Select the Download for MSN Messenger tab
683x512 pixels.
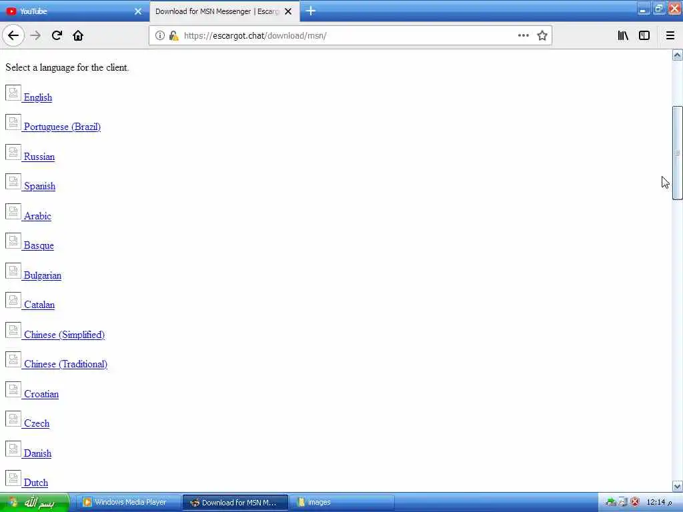tap(224, 11)
